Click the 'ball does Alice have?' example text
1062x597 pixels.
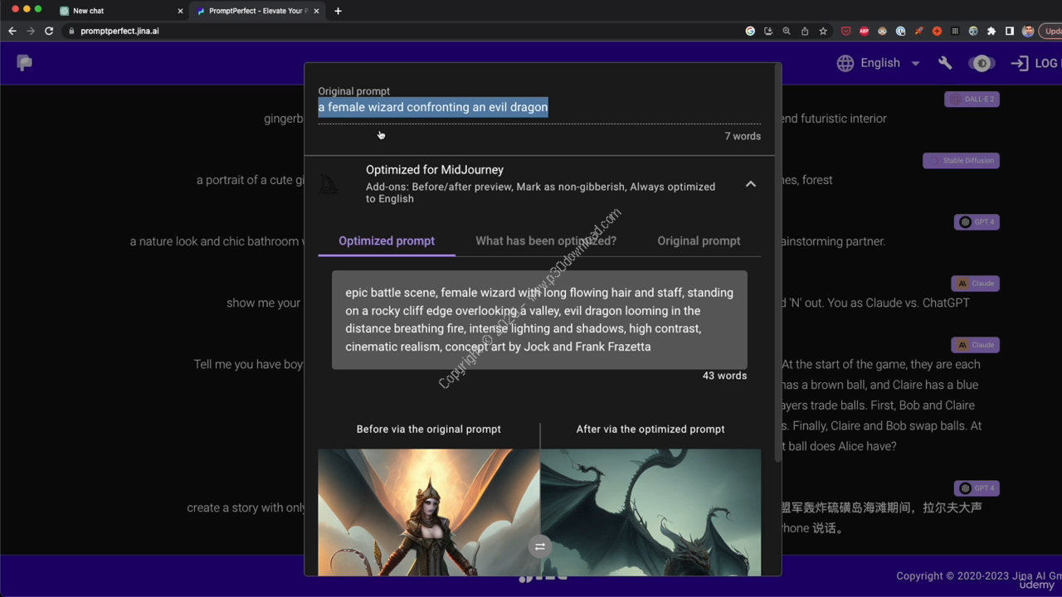[x=843, y=446]
